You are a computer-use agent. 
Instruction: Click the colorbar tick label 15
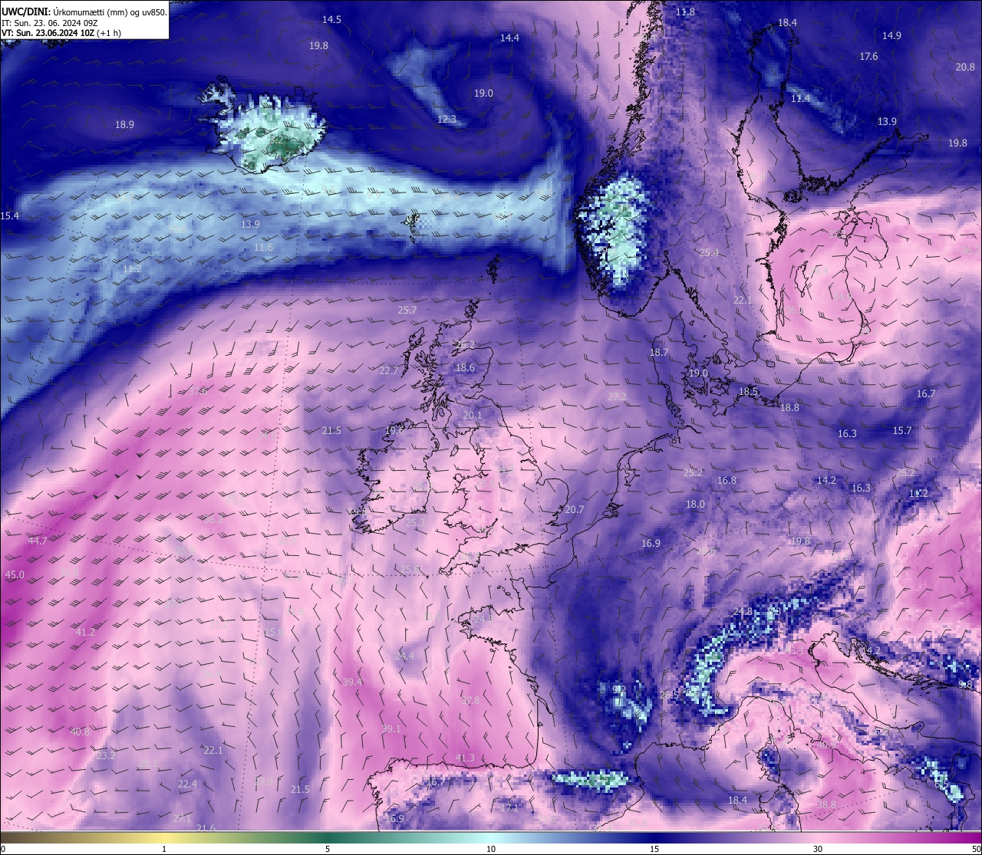pos(654,849)
